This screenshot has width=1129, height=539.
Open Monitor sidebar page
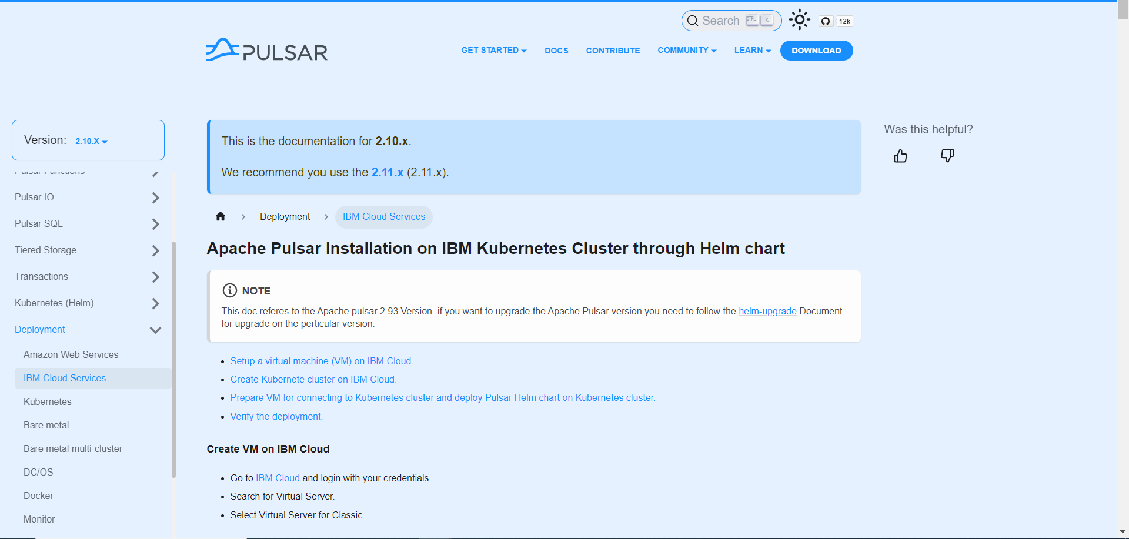click(x=39, y=519)
